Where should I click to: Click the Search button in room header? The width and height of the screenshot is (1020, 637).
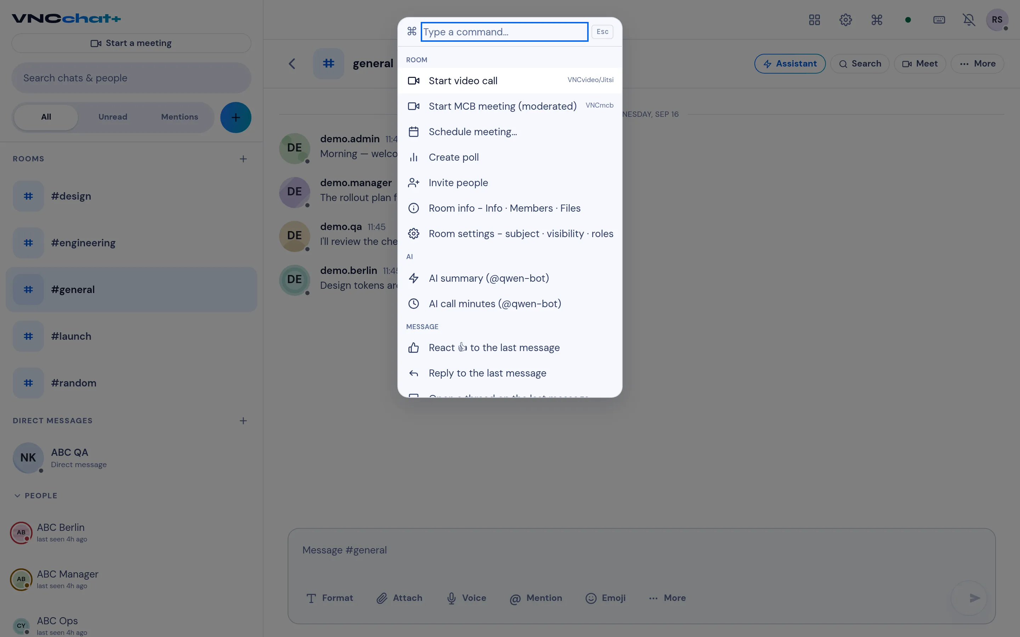pos(860,64)
